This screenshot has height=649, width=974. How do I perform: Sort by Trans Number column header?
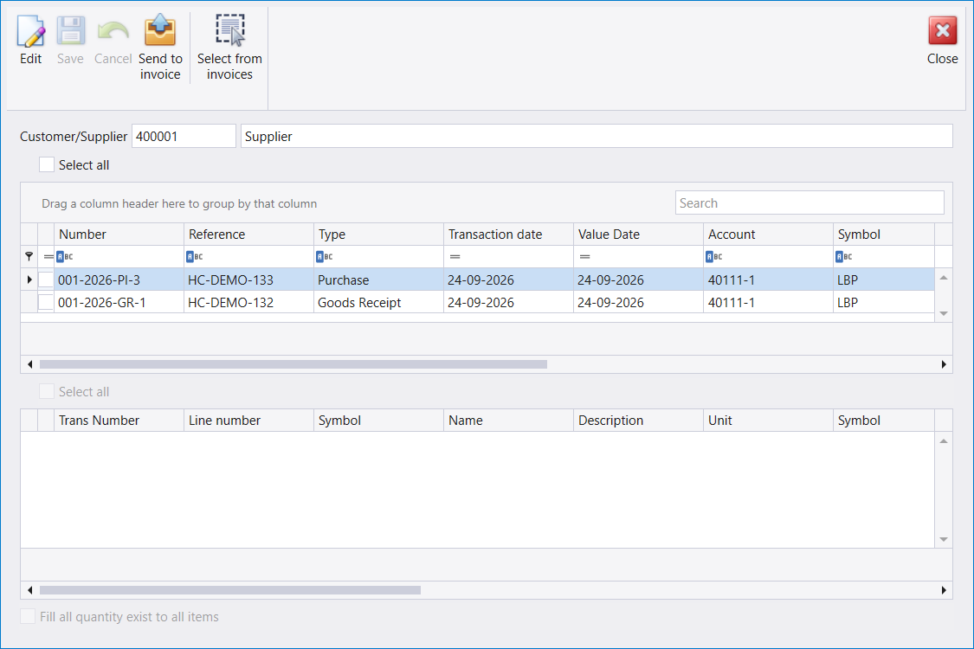[119, 421]
